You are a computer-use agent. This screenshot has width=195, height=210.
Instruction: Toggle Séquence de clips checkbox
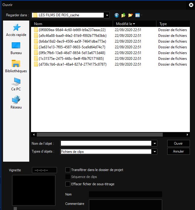[68, 177]
